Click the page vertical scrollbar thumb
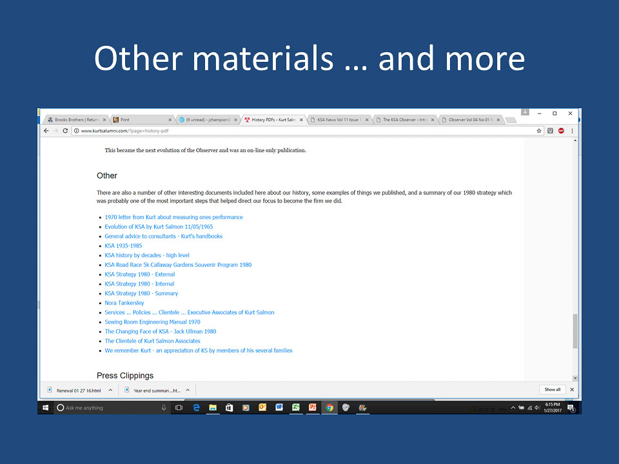619x464 pixels. (575, 332)
